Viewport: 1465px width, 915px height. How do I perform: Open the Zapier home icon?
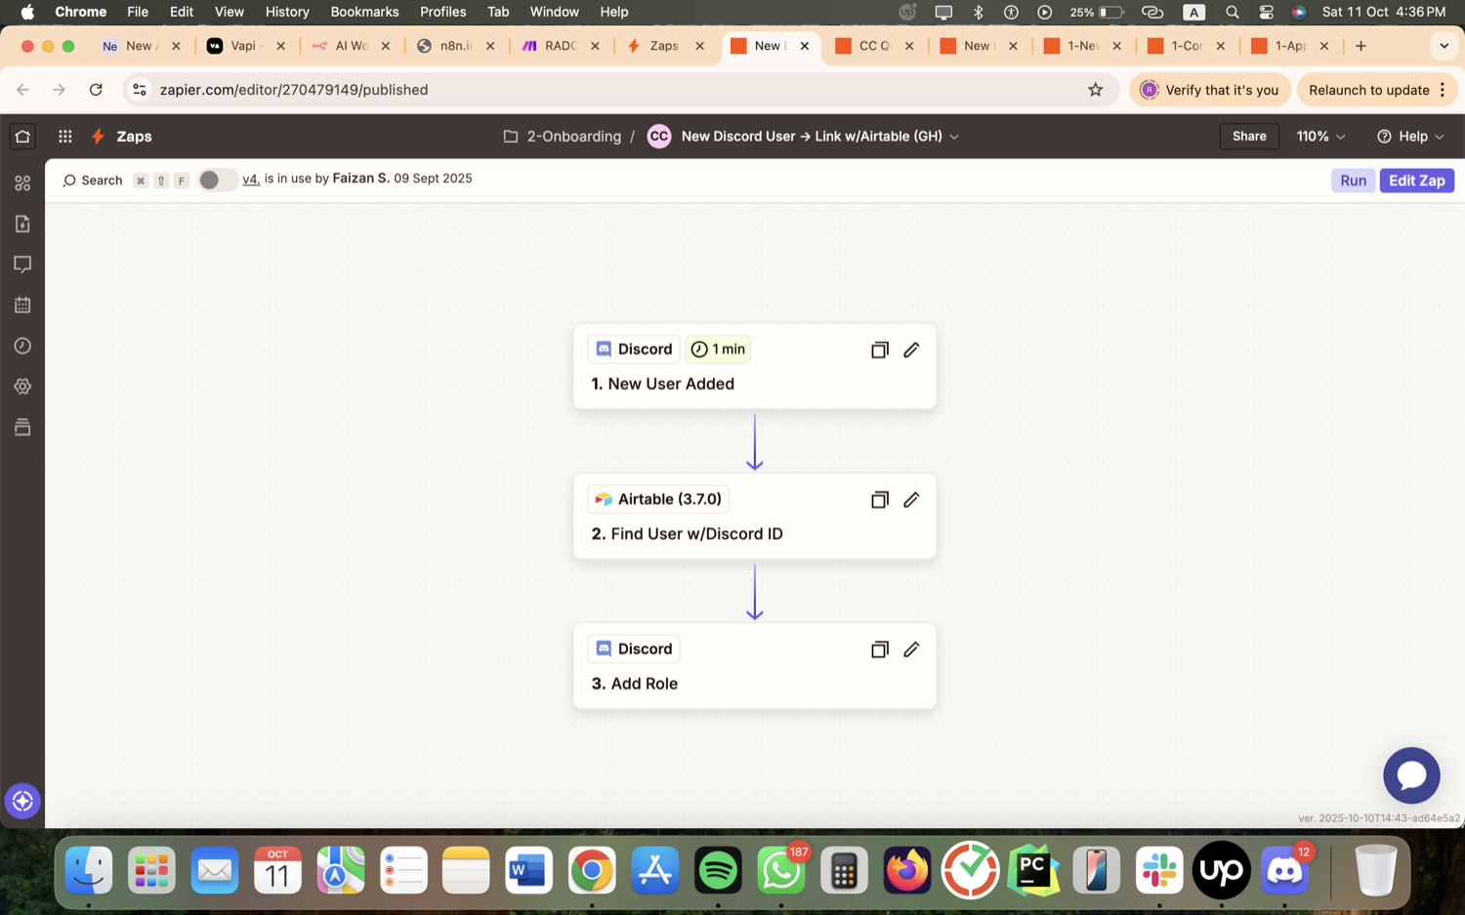(22, 137)
